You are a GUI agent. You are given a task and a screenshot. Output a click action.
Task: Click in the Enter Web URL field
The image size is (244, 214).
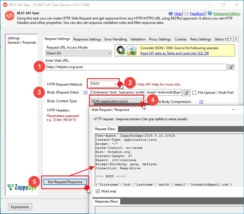point(136,67)
